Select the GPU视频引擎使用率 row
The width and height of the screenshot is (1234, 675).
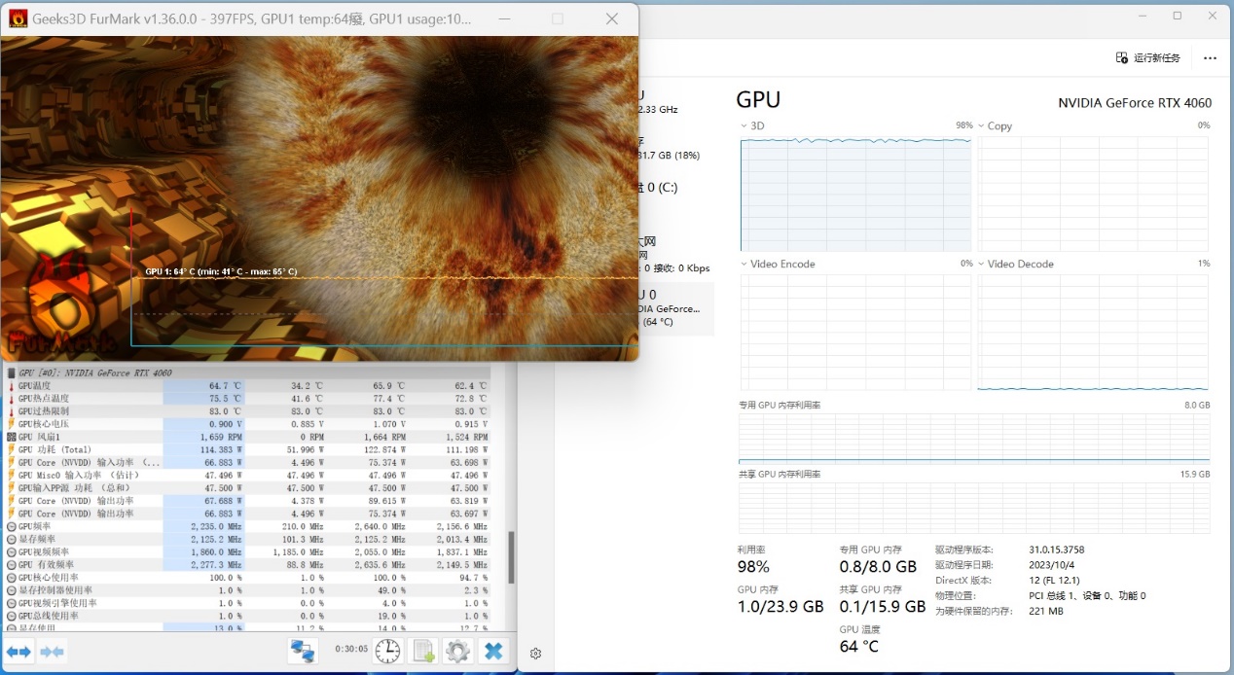[246, 602]
